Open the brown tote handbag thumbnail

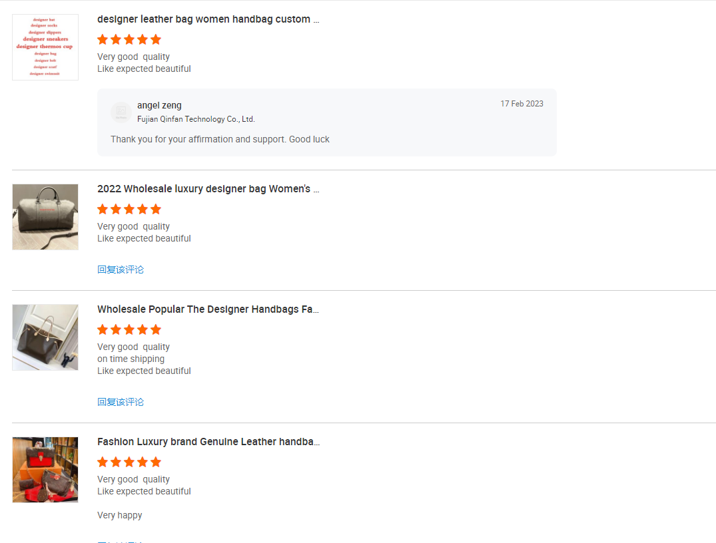[45, 337]
